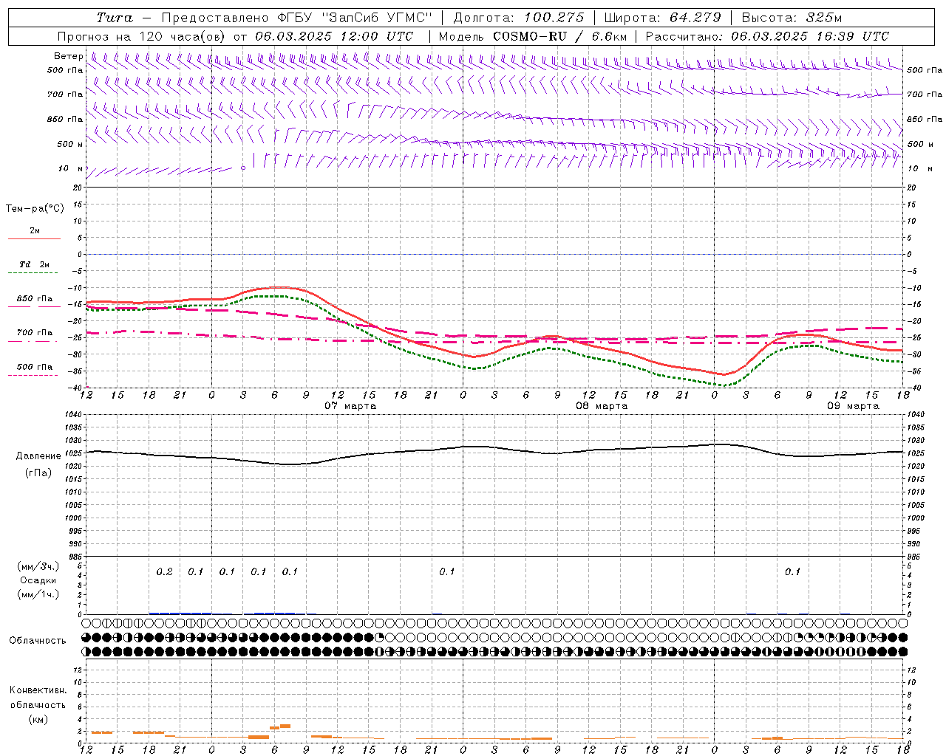Select the 'Модель COSMO-RU / 6.6км' model label

tap(533, 36)
